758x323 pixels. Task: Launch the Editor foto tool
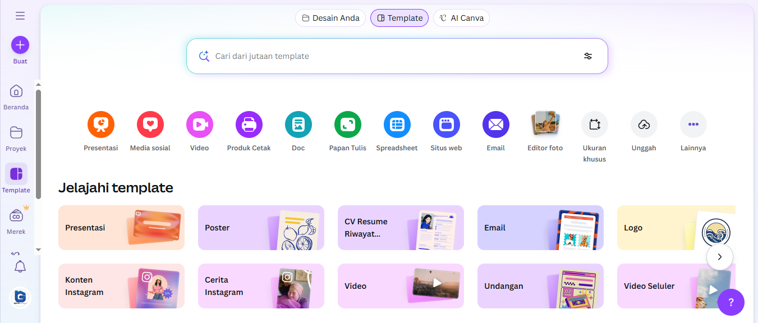(545, 124)
